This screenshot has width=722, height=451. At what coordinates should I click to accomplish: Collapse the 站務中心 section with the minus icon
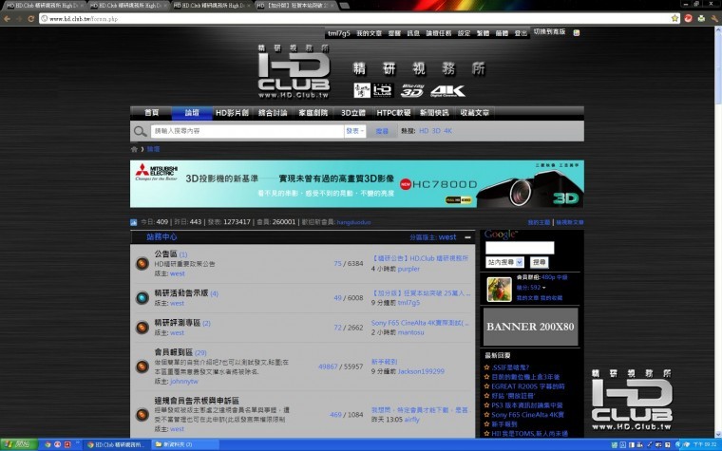pos(467,237)
